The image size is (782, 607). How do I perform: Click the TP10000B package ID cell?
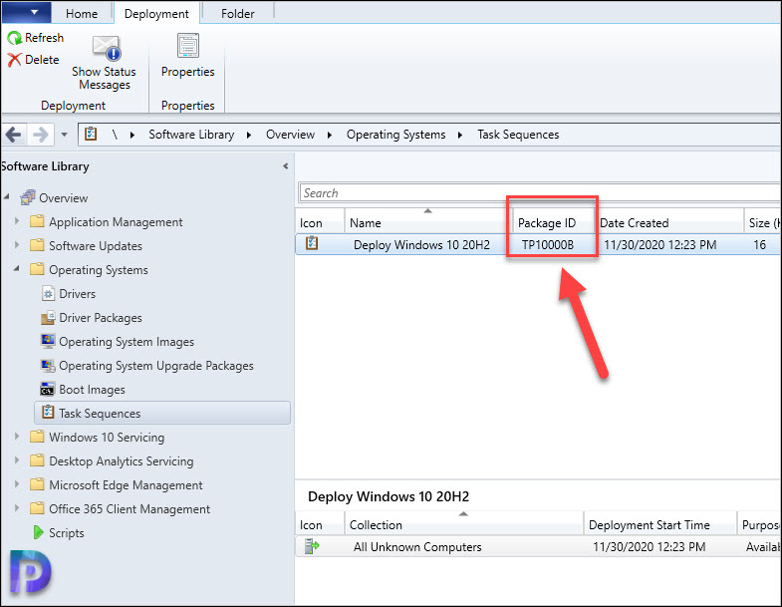548,244
